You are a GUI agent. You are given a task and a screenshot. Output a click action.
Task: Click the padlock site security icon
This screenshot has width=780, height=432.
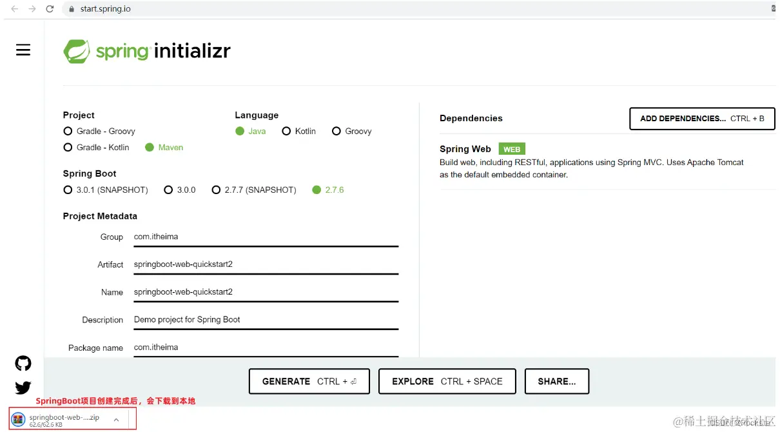[x=72, y=9]
